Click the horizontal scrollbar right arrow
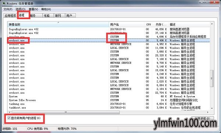Screen dimensions: 221x133 coord(208,112)
